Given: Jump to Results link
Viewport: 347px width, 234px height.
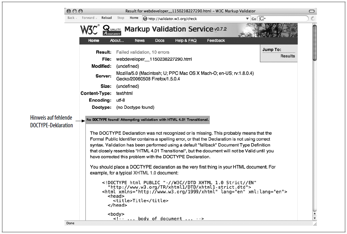Looking at the screenshot, I should pyautogui.click(x=288, y=56).
